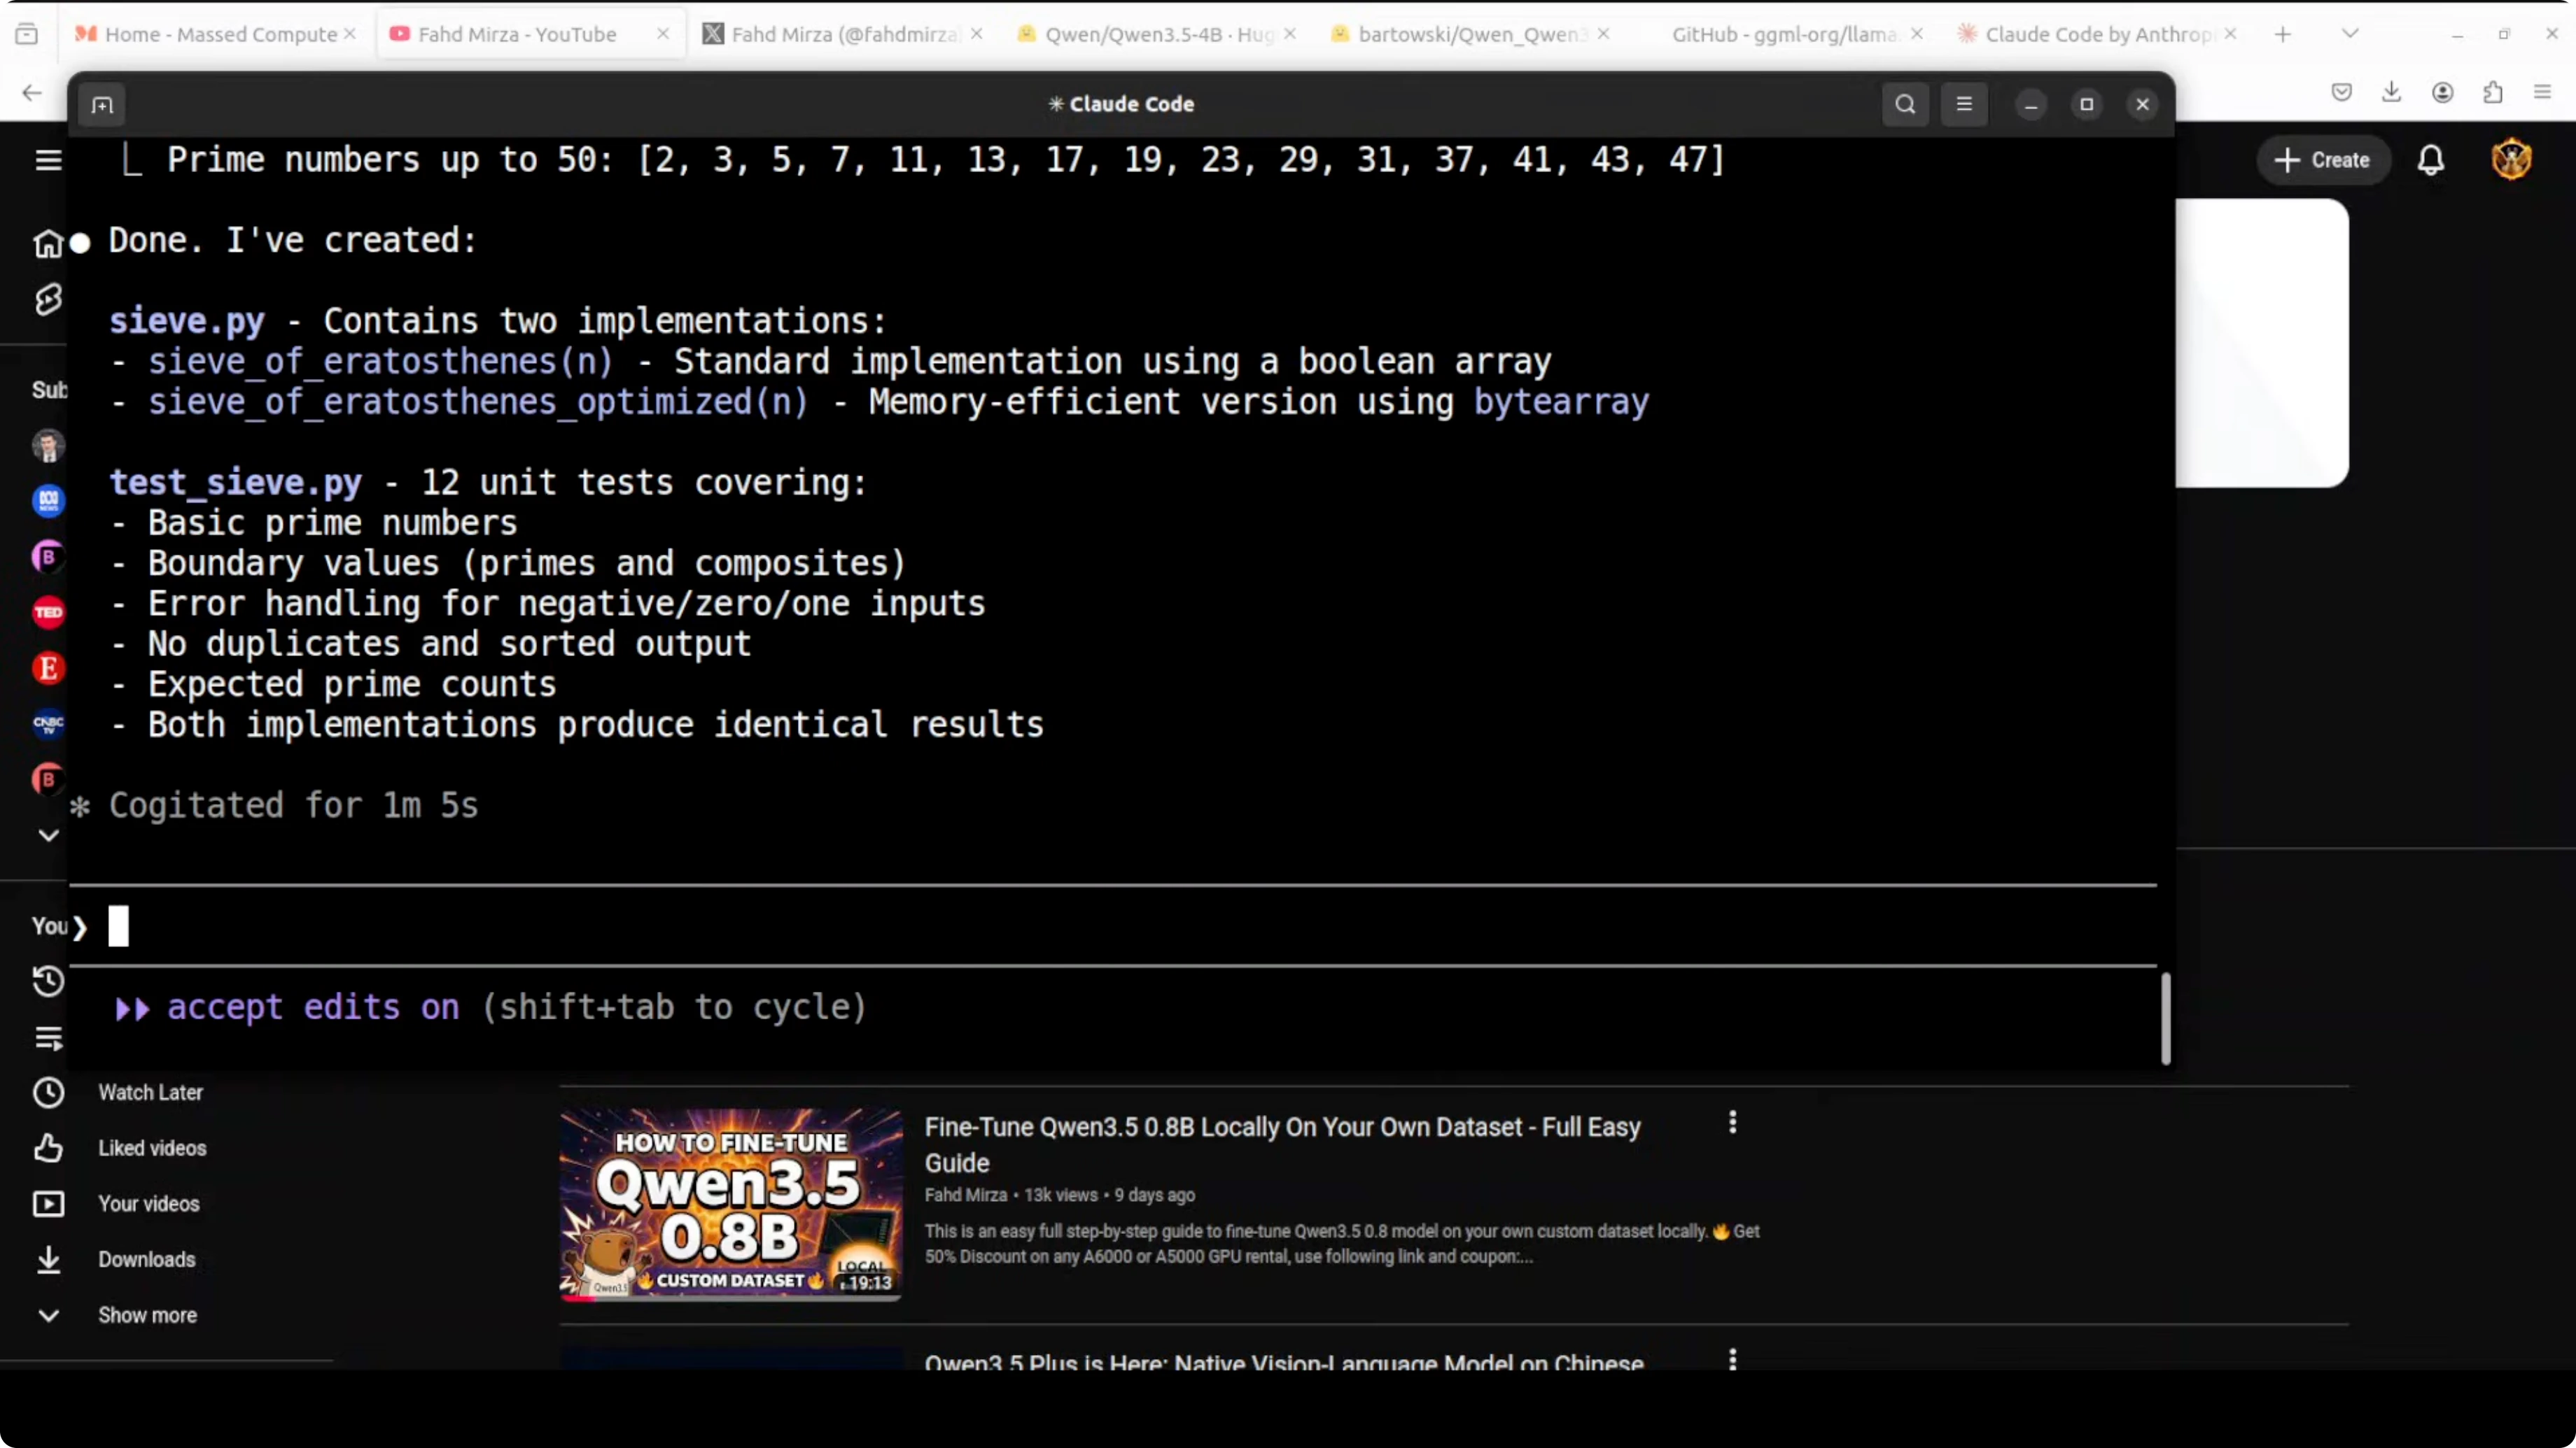This screenshot has height=1448, width=2576.
Task: Expand the subscriptions list chevron
Action: (48, 835)
